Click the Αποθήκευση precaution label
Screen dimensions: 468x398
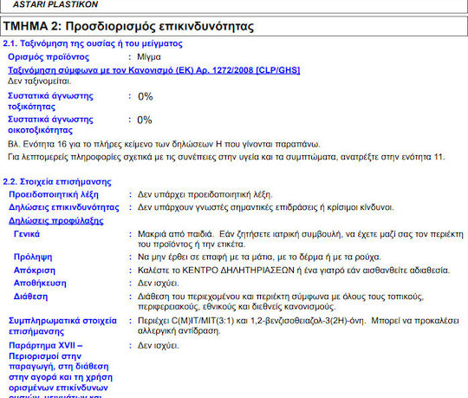click(40, 283)
